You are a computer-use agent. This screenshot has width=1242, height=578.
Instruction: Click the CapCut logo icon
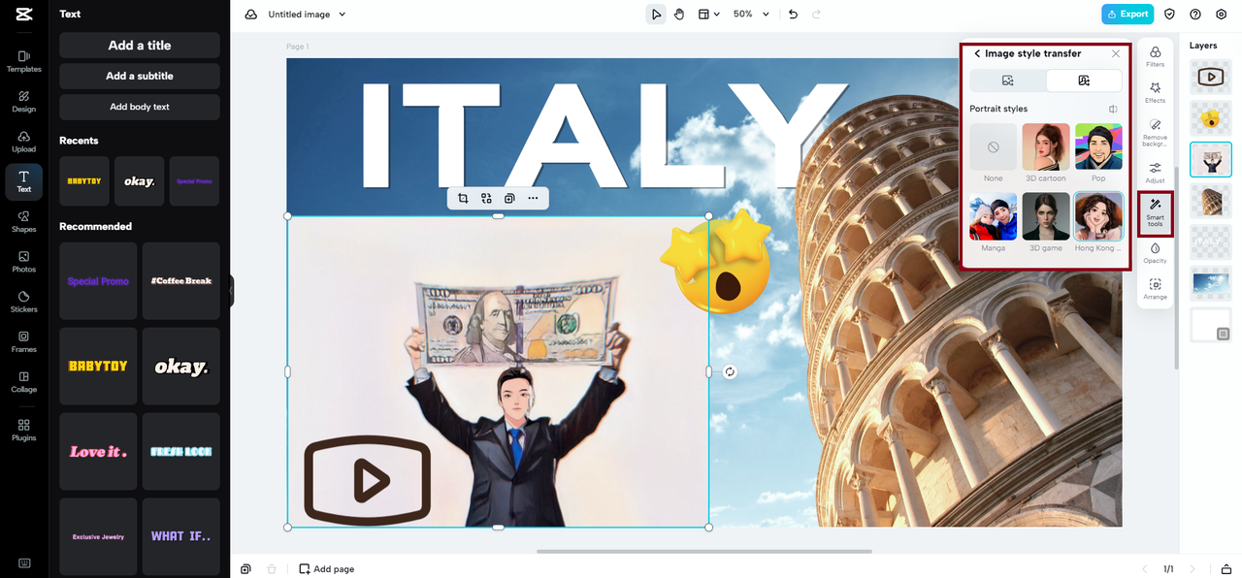(24, 15)
